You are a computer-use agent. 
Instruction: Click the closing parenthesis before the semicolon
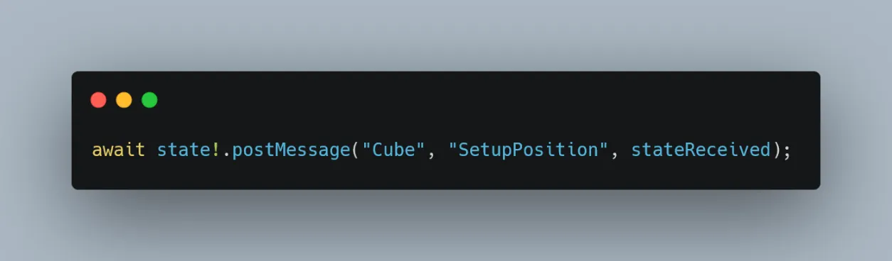coord(776,150)
